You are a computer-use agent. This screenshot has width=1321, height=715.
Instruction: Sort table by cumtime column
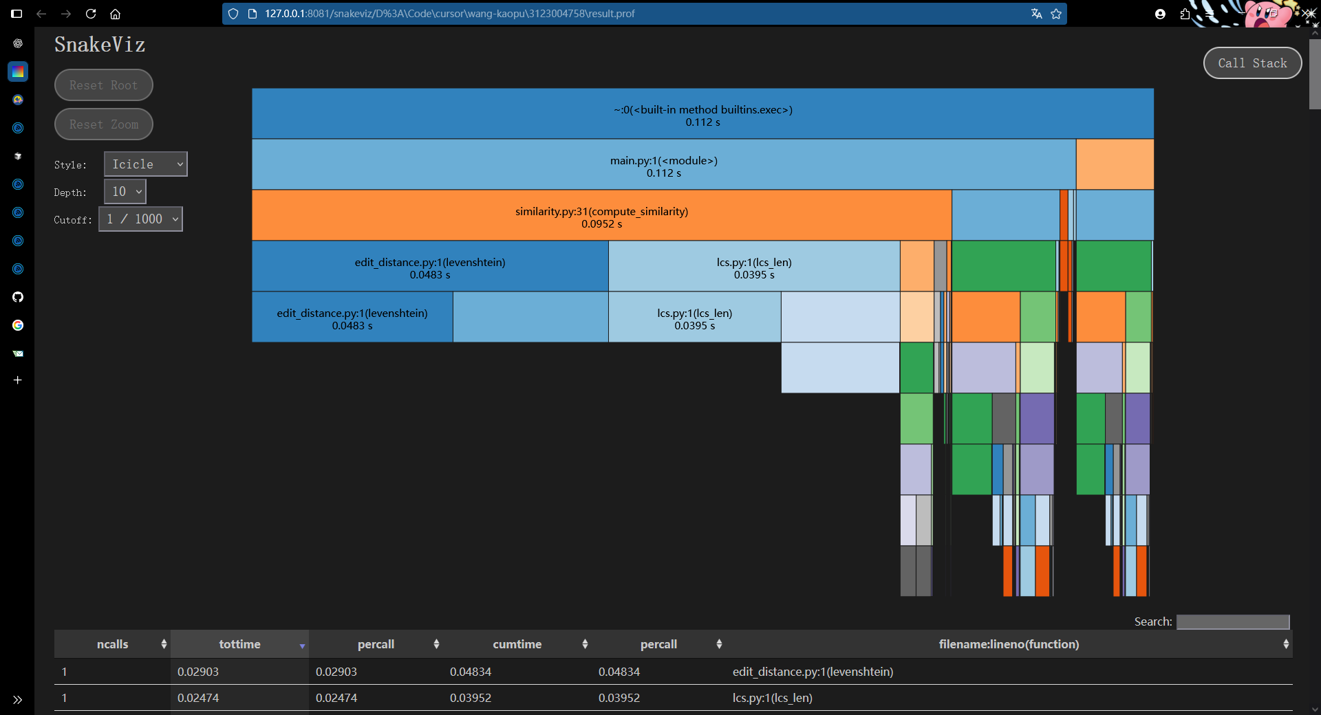pos(517,644)
